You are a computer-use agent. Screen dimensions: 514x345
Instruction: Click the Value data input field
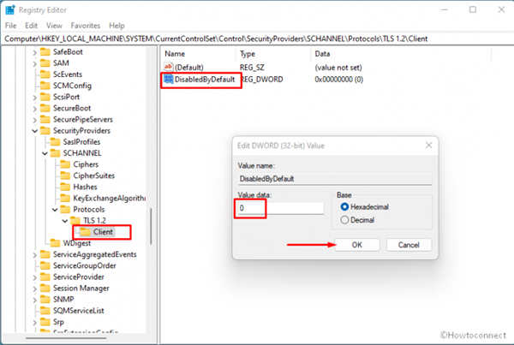[x=280, y=208]
